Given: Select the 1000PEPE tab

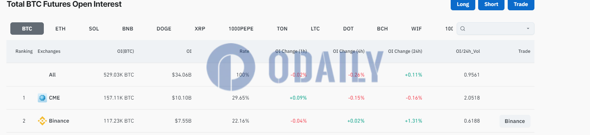Looking at the screenshot, I should (241, 29).
